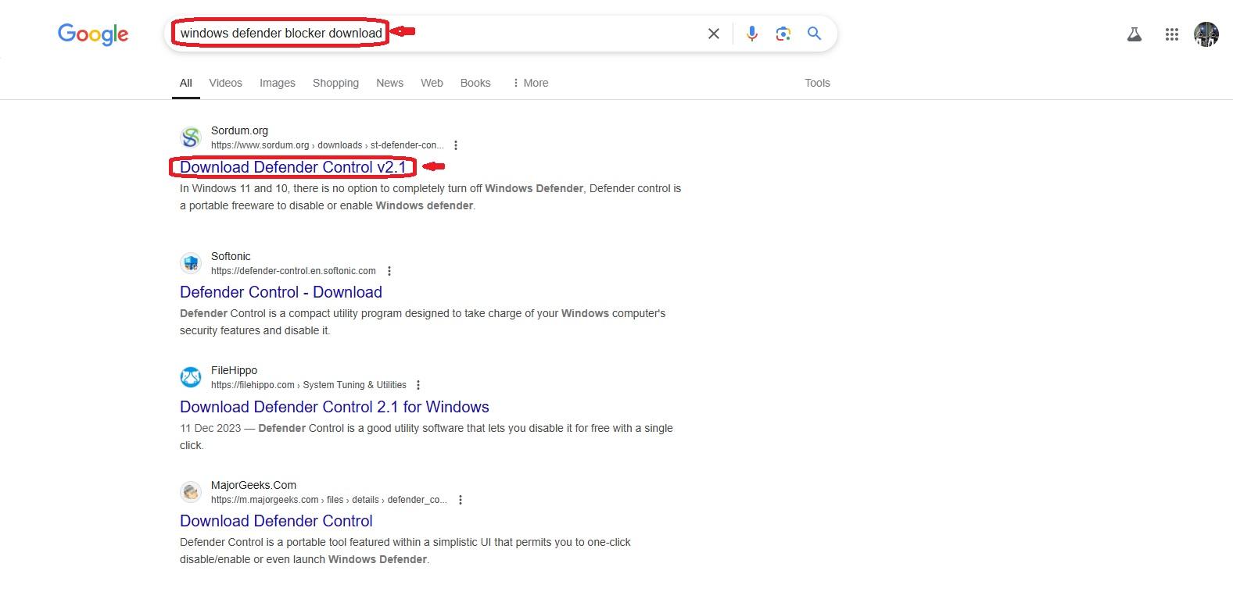Image resolution: width=1233 pixels, height=592 pixels.
Task: Open MajorGeeks Download Defender Control link
Action: pos(276,521)
